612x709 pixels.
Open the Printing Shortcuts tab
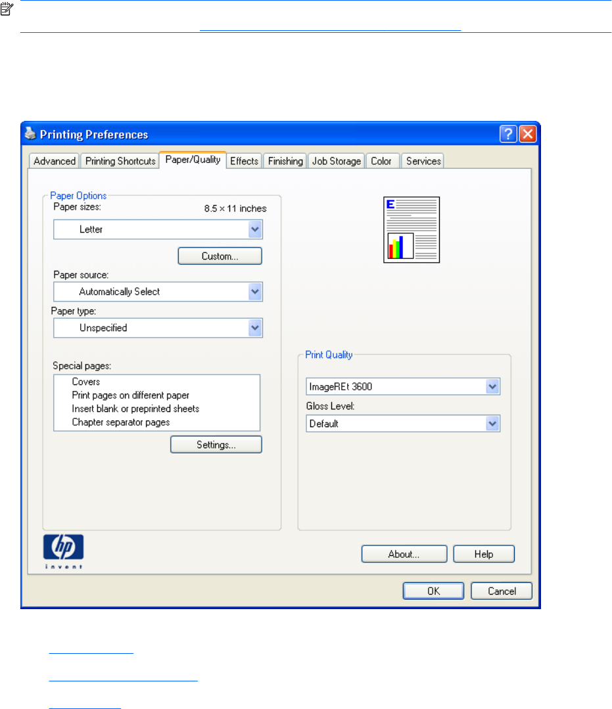tap(121, 161)
